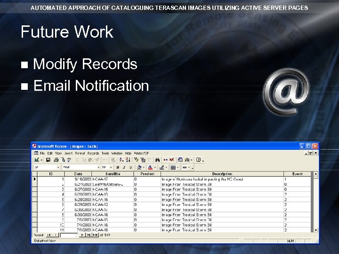Click the Microsoft Access Help icon
The width and height of the screenshot is (339, 254).
tap(198, 160)
